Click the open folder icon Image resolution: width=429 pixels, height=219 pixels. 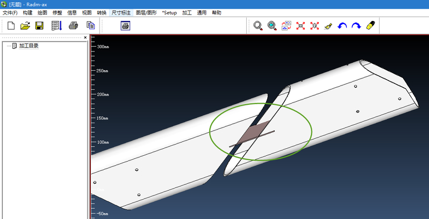point(25,25)
